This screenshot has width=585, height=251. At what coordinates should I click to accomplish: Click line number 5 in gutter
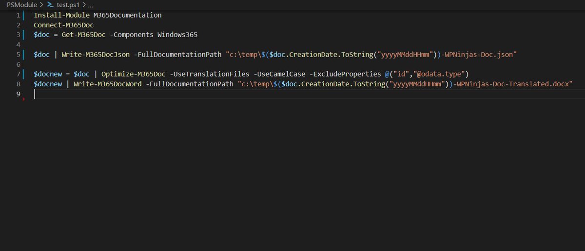[18, 55]
